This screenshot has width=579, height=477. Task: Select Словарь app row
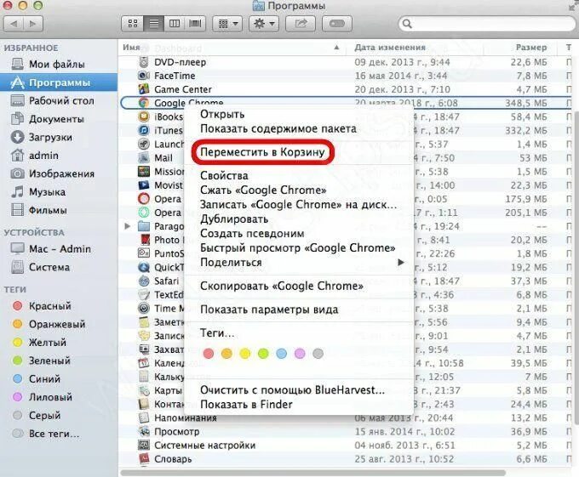(345, 459)
